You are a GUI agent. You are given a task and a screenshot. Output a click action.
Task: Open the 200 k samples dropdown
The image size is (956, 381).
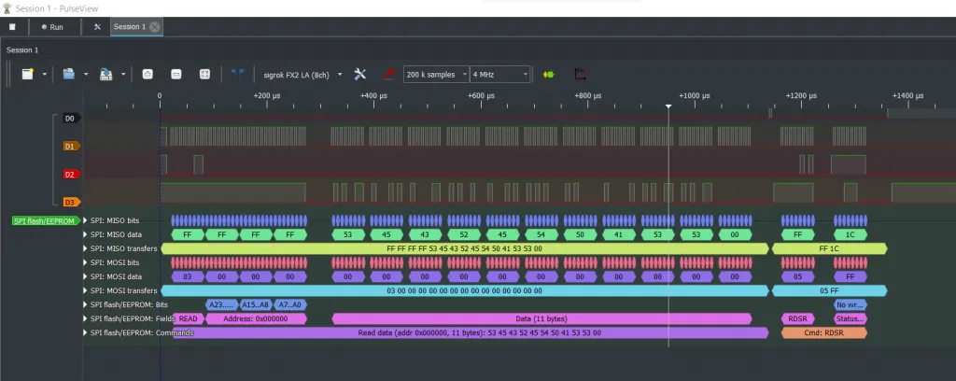436,74
